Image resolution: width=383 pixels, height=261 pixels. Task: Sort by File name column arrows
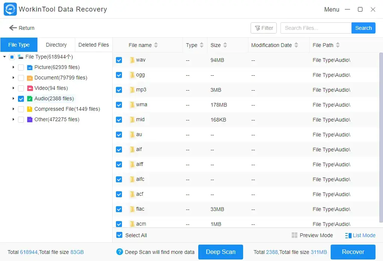pos(156,45)
